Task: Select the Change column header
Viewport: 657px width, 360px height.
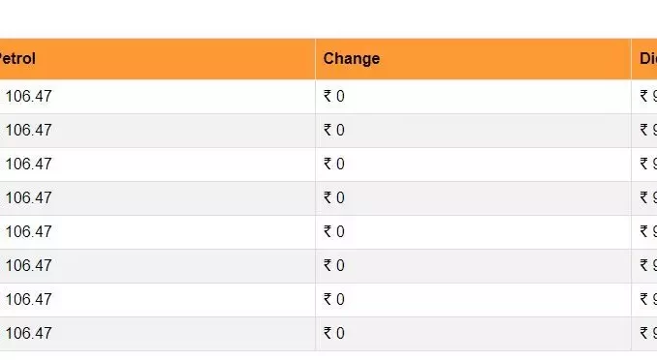Action: (x=352, y=59)
